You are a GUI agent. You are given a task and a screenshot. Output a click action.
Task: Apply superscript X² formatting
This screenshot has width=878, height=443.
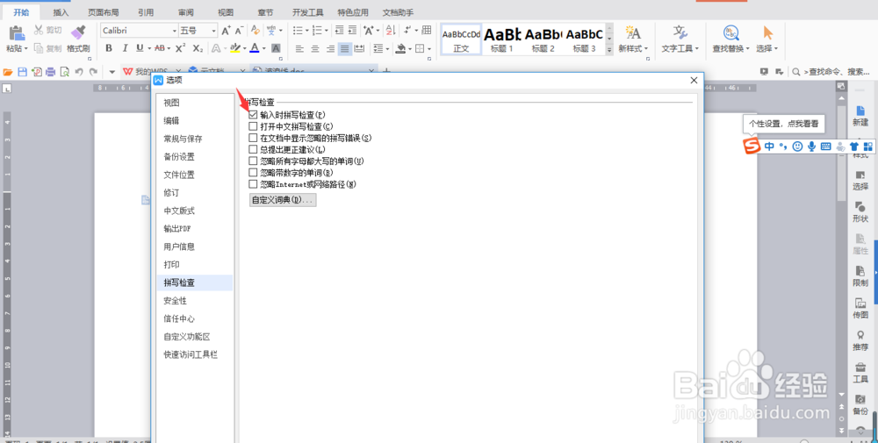[x=180, y=48]
